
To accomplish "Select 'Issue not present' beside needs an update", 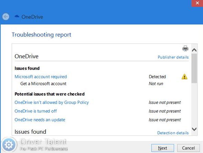I will 165,120.
